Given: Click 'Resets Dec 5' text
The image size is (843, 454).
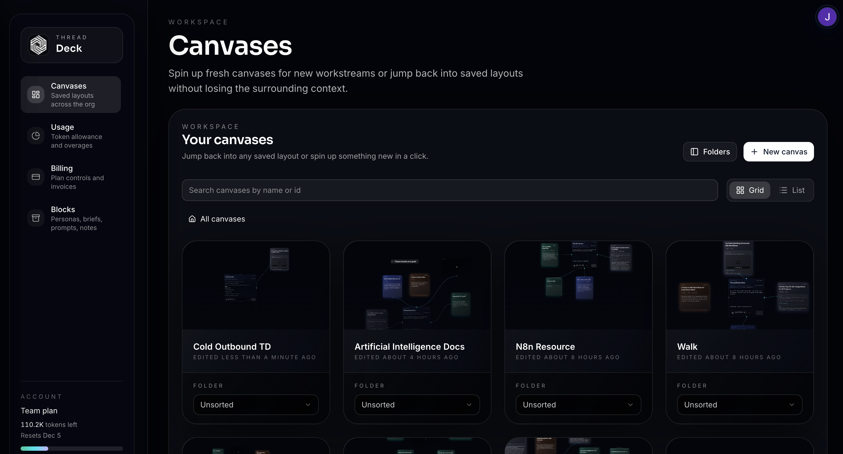Looking at the screenshot, I should [41, 435].
